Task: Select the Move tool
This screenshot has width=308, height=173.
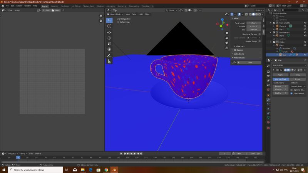Action: (x=109, y=32)
